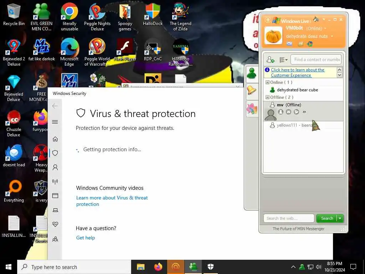Open dropdown arrow beside Search button
Screen dimensions: 365x274
[x=340, y=218]
